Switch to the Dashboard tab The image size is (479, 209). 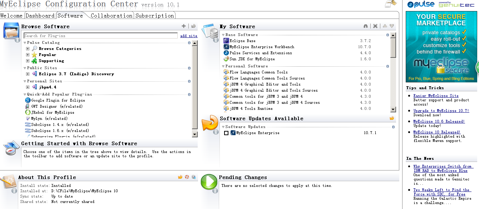pyautogui.click(x=40, y=16)
